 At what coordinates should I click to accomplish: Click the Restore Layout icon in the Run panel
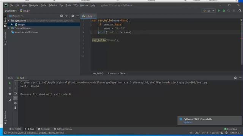coord(10,94)
